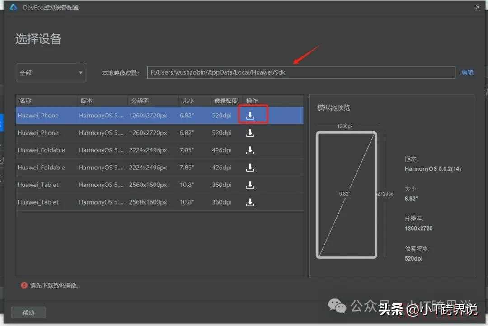Click 520dpi in the second Huawei_Phone row
488x326 pixels.
(221, 133)
